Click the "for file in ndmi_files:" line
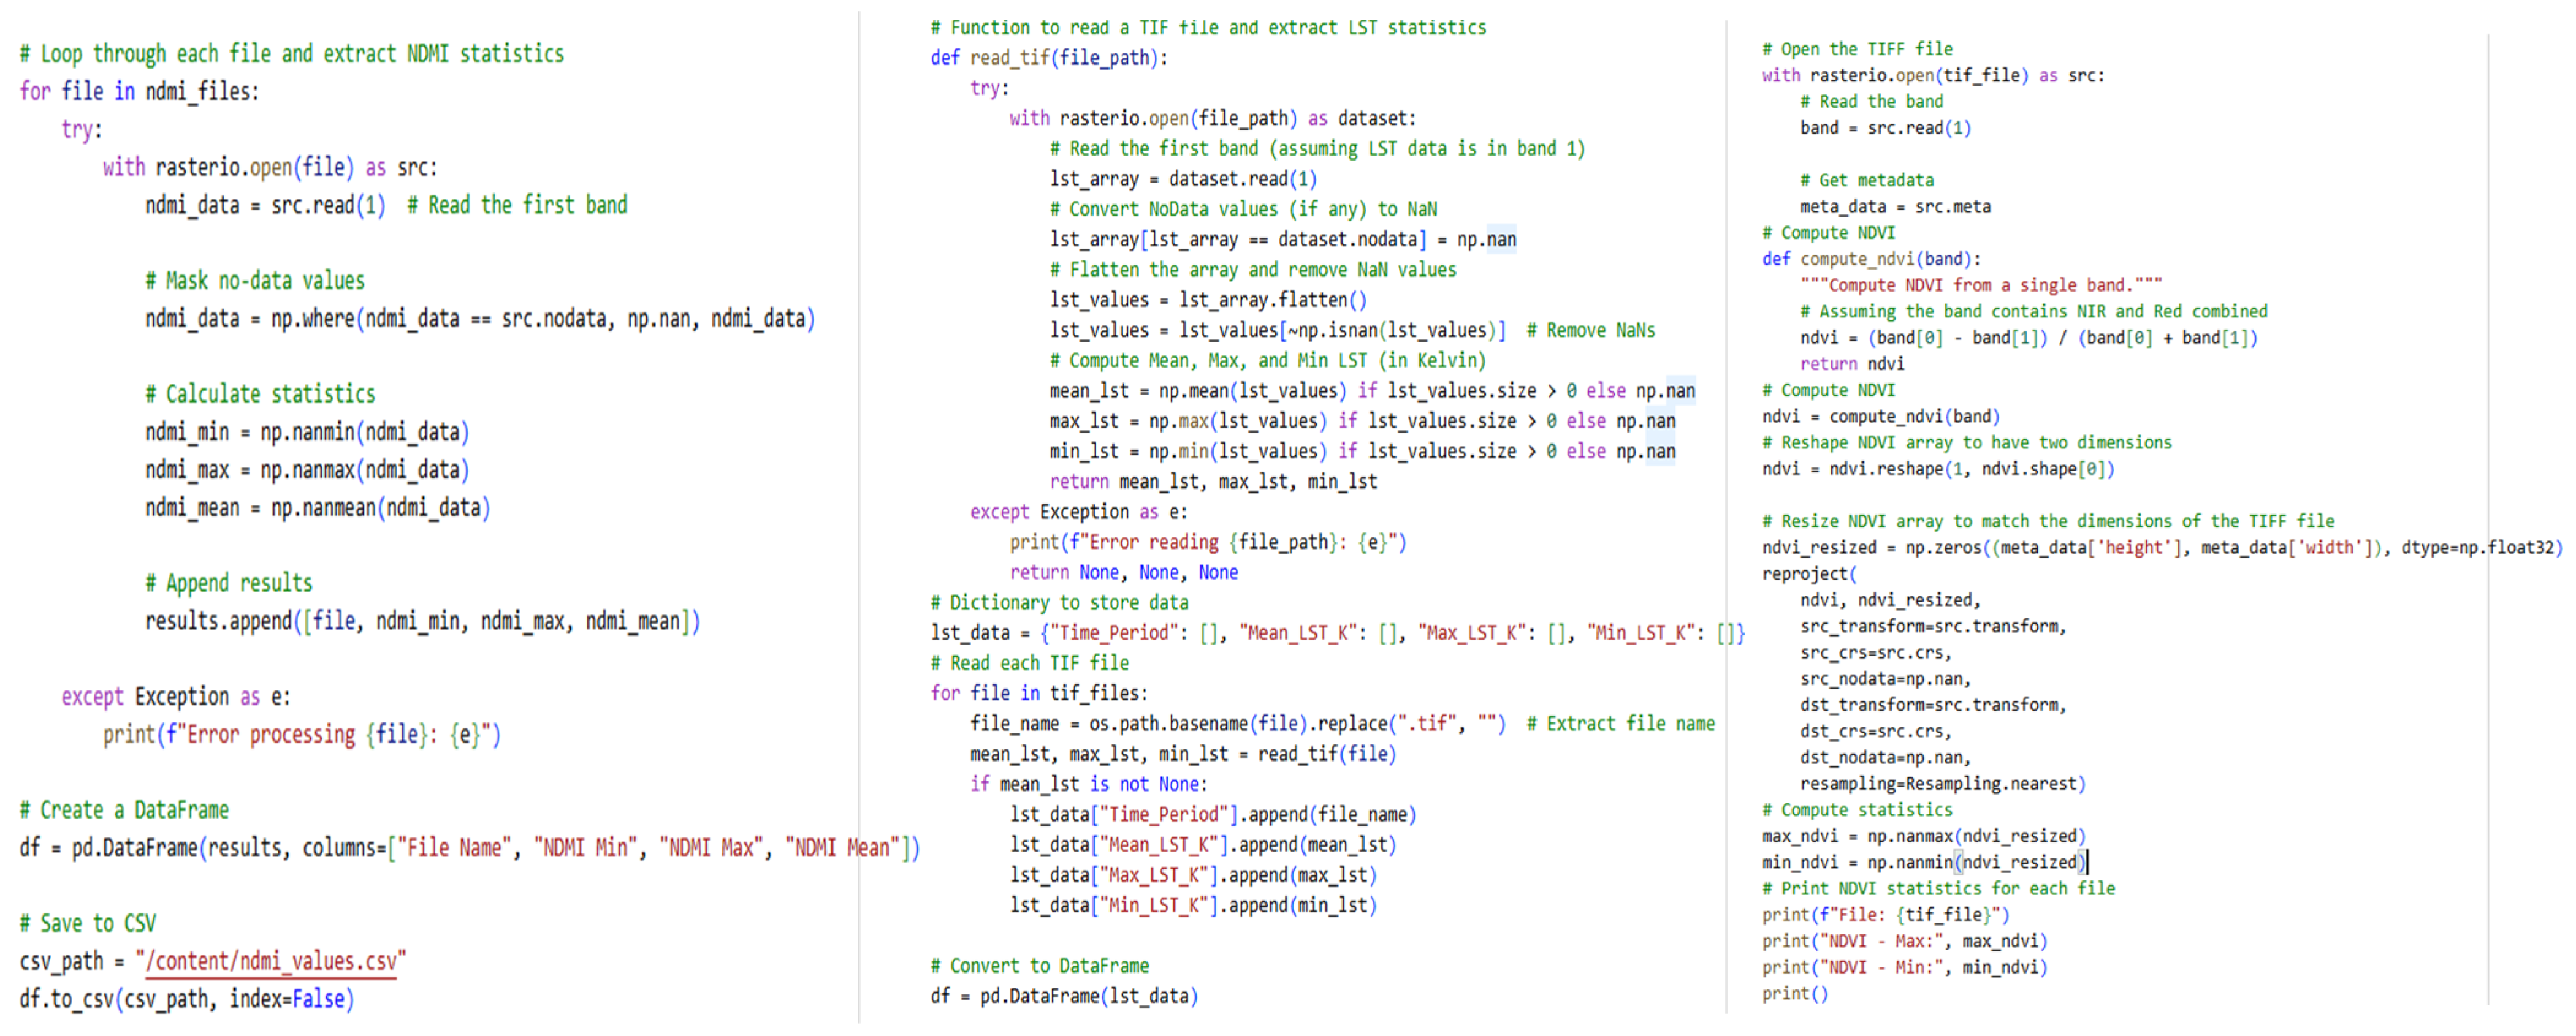The image size is (2576, 1036). (x=139, y=92)
